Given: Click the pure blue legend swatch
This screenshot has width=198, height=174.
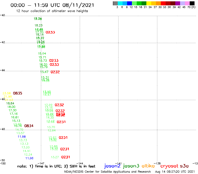Looking at the screenshot, I should pyautogui.click(x=130, y=3).
